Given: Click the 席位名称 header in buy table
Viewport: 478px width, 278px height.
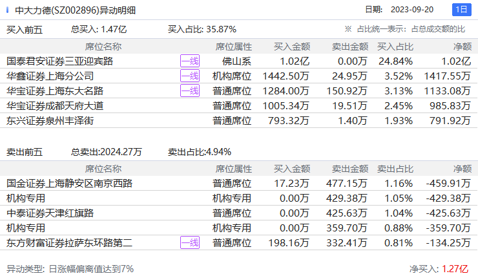Looking at the screenshot, I should (103, 47).
